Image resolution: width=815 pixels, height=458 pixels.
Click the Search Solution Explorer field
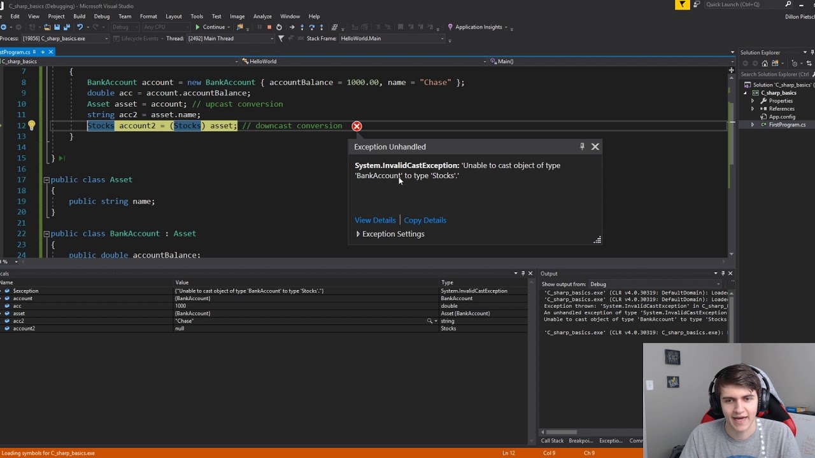(x=774, y=74)
